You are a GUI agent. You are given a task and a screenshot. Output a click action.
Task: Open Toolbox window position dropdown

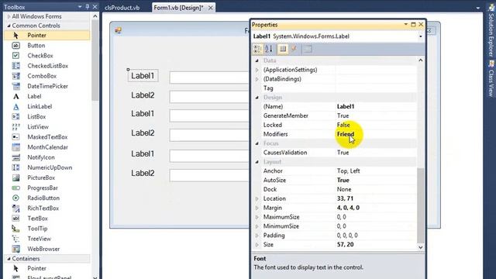point(80,7)
